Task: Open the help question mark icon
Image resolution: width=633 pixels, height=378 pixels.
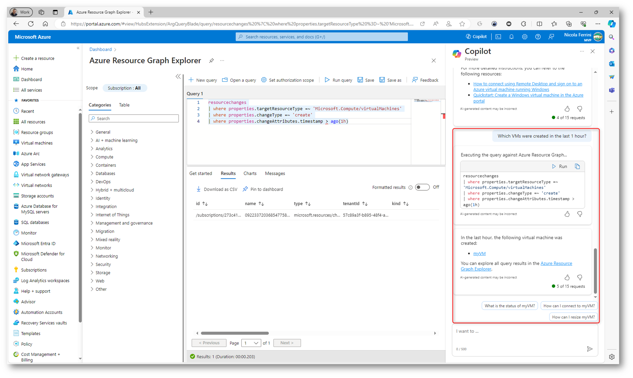Action: coord(538,37)
